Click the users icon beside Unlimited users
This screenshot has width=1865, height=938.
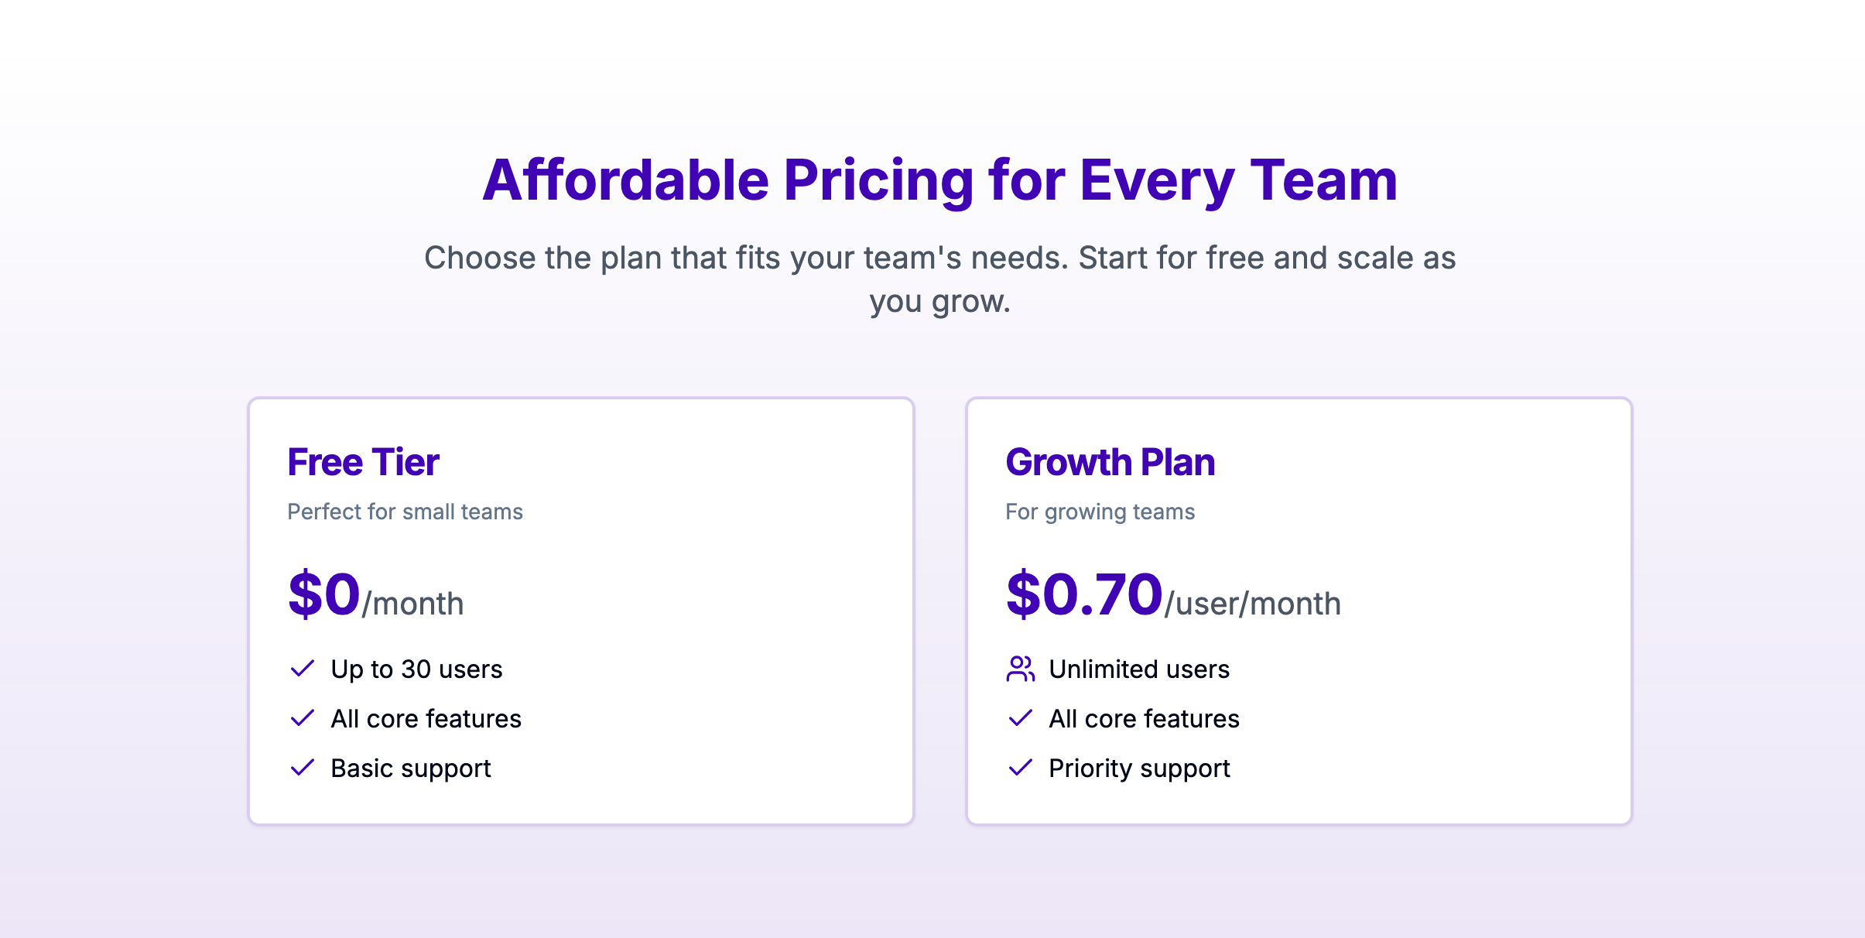pos(1021,669)
